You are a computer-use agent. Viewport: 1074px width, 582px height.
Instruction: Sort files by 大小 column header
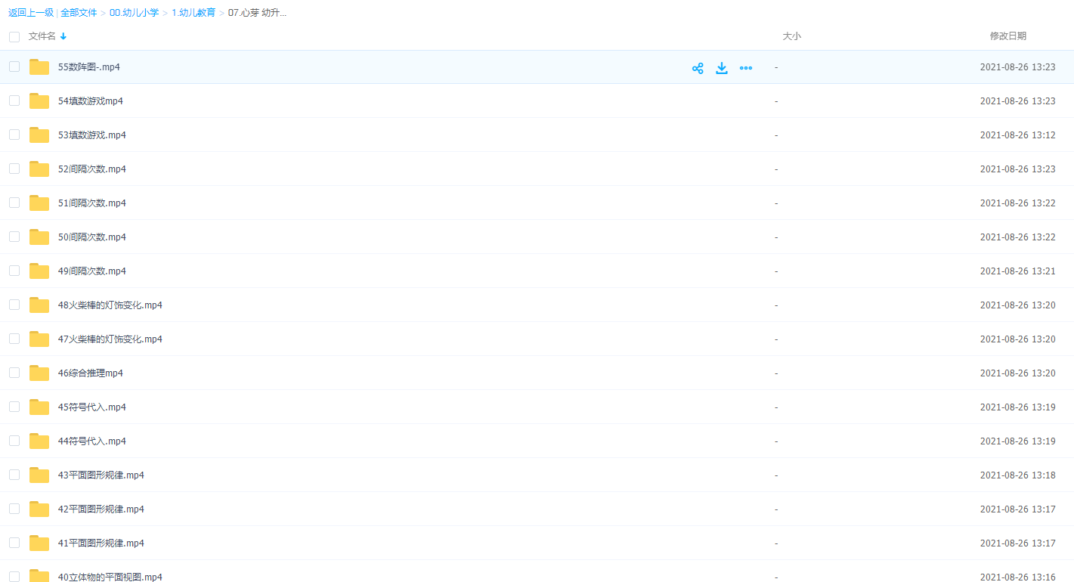pos(791,36)
